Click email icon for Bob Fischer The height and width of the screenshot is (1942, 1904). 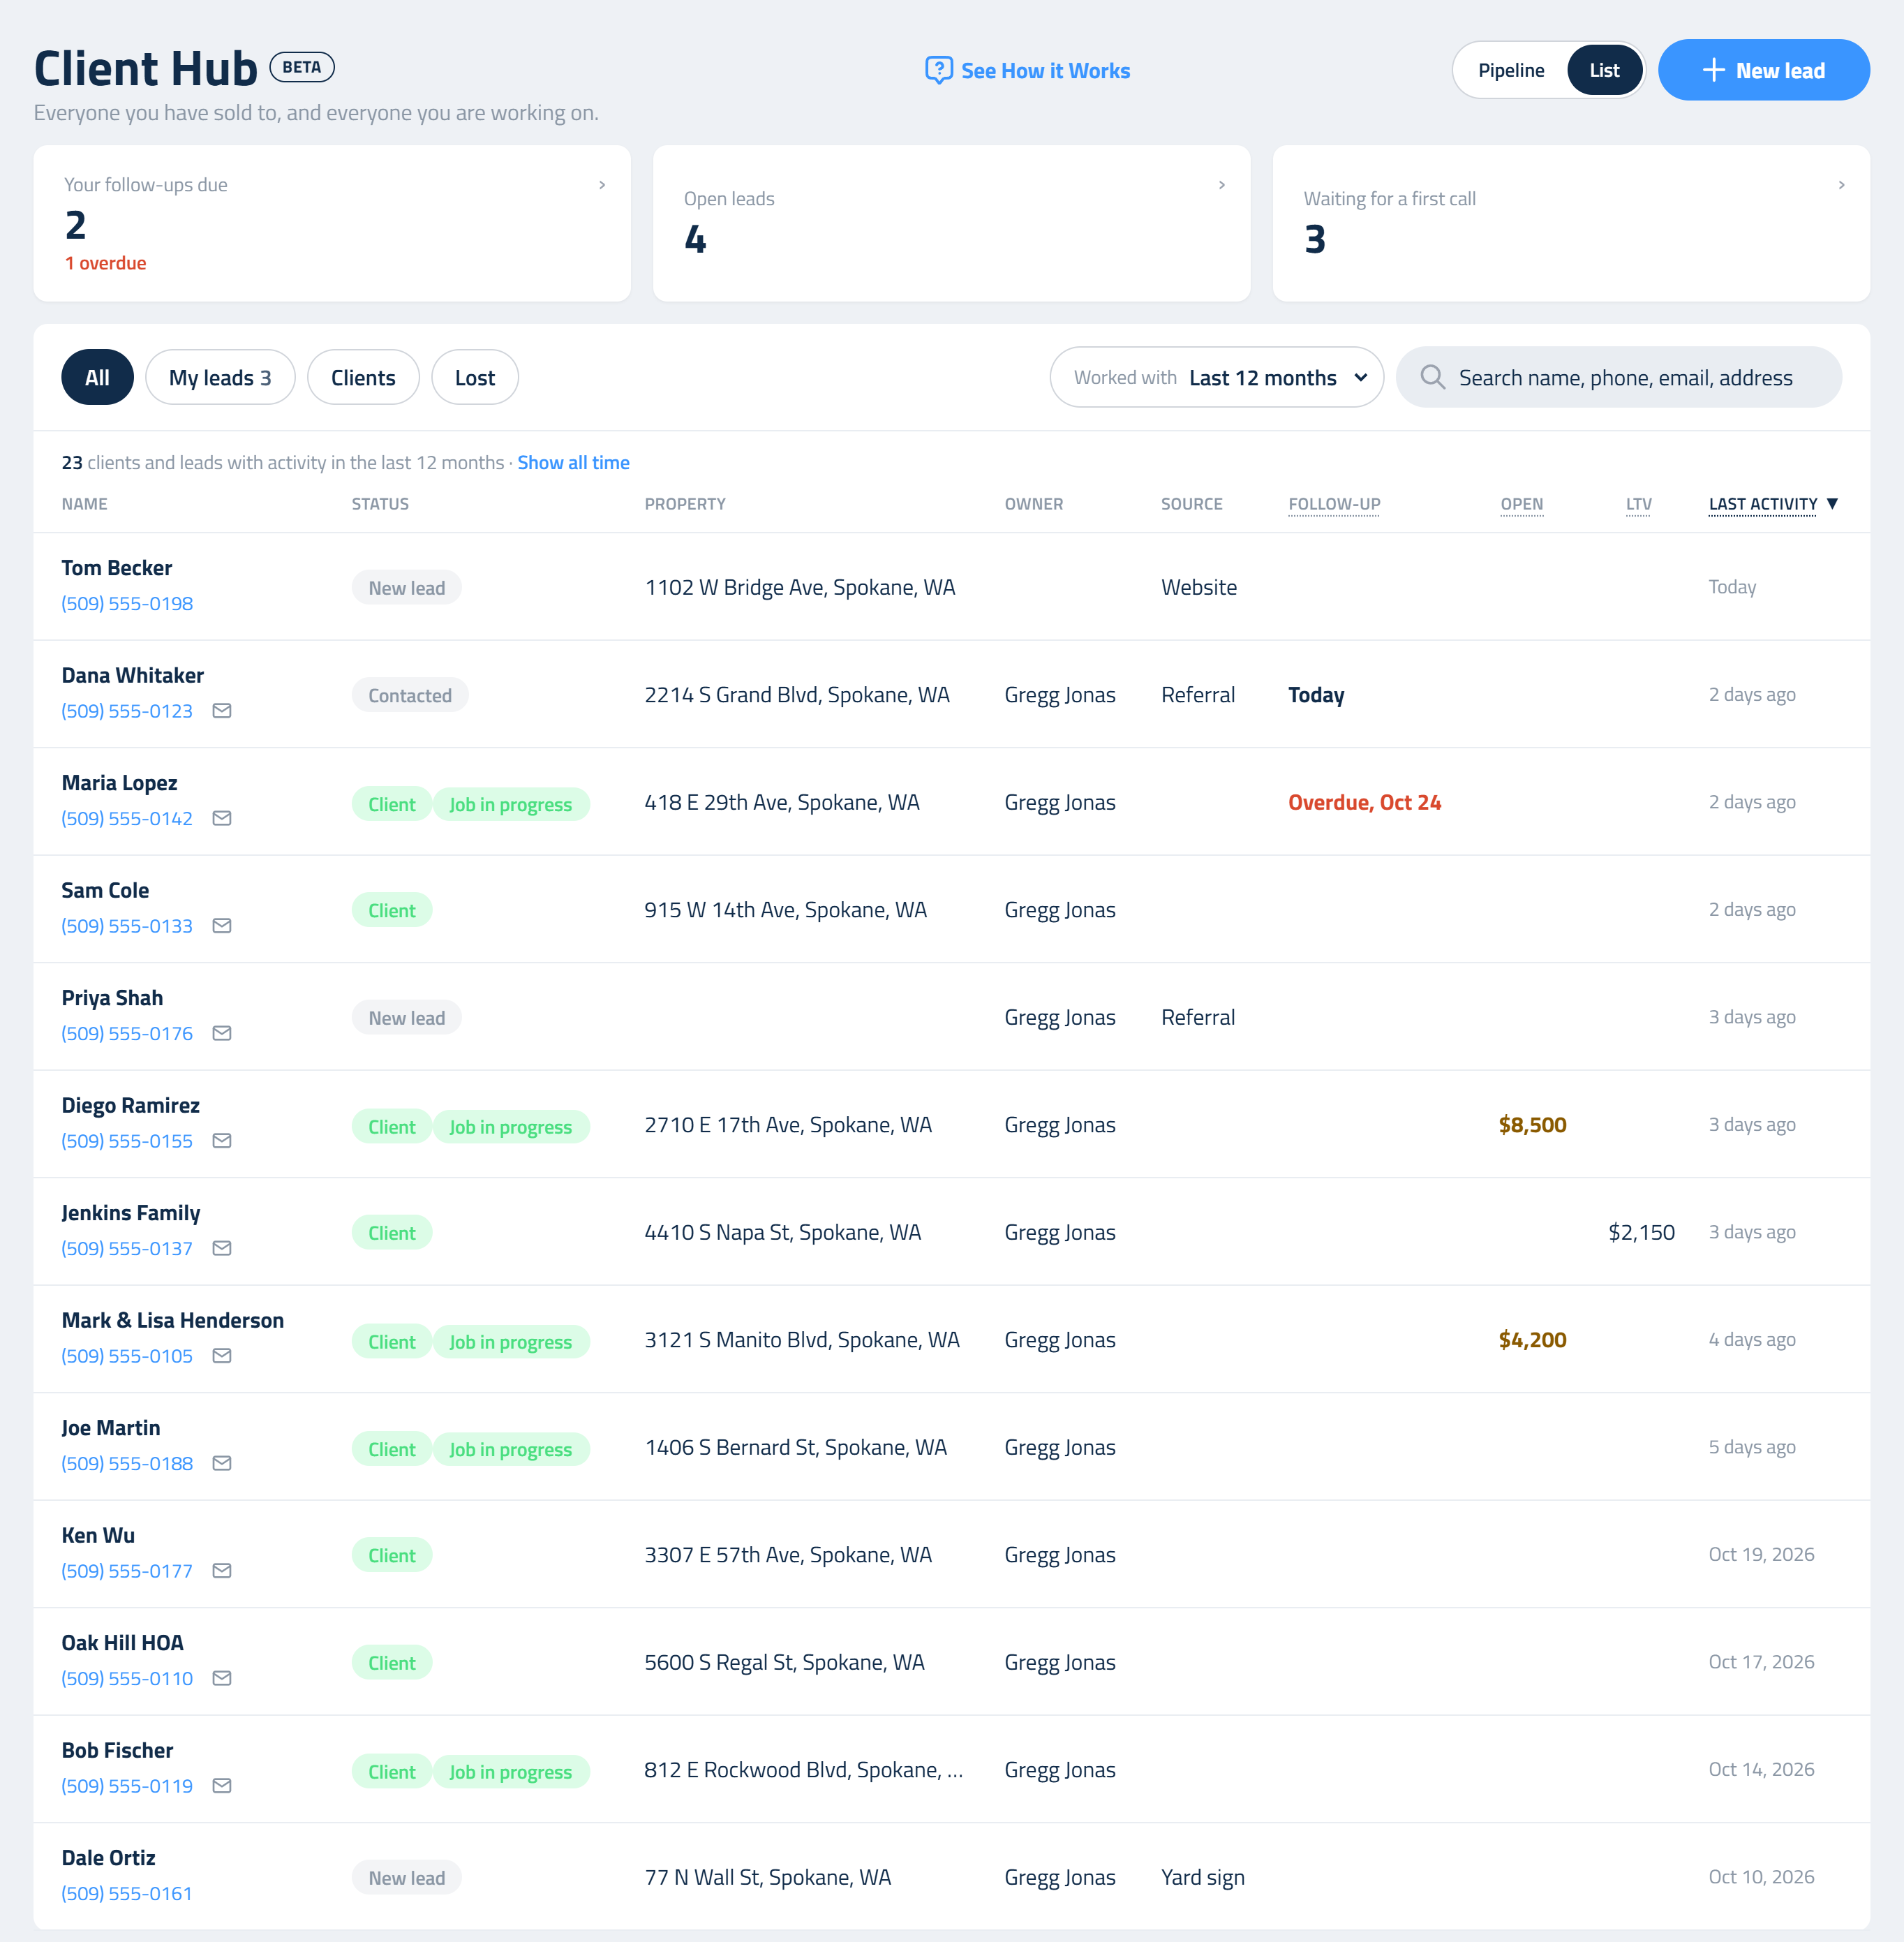[222, 1786]
